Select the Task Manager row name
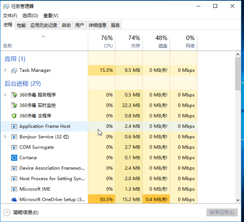The height and width of the screenshot is (222, 244). [x=35, y=70]
